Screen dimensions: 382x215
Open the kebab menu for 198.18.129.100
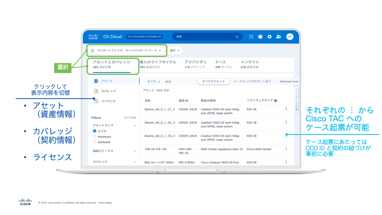286,149
